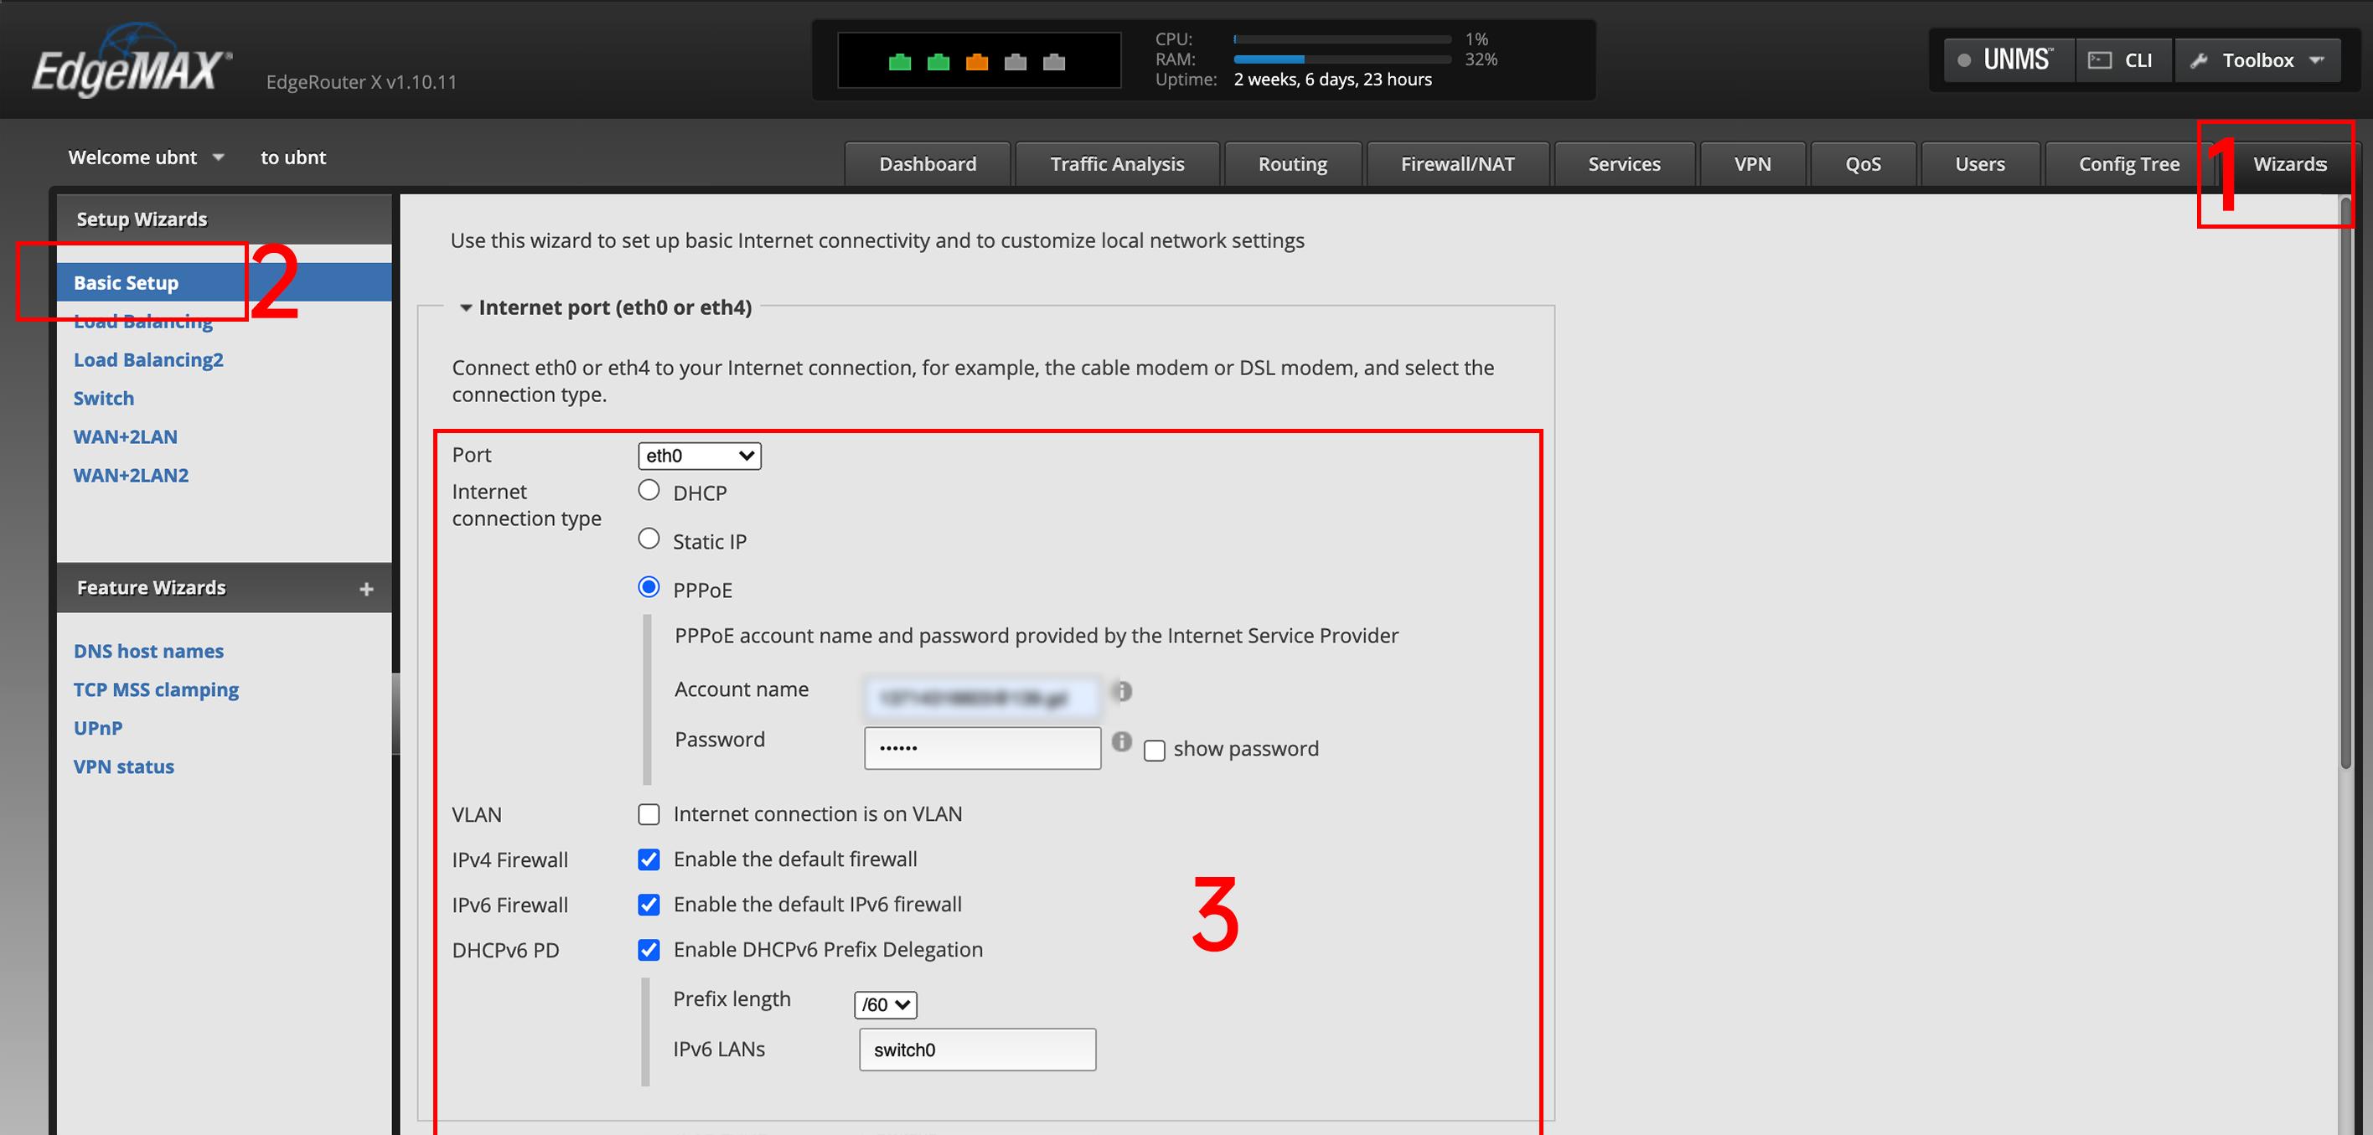Expand Feature Wizards with plus icon
The height and width of the screenshot is (1135, 2373).
[365, 589]
